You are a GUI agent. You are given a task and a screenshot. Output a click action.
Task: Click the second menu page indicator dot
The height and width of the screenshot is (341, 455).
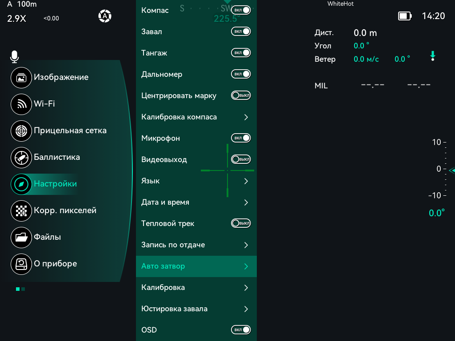(23, 289)
